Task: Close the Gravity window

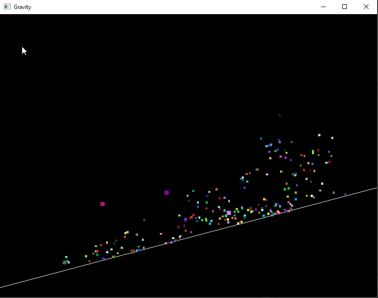Action: tap(366, 7)
